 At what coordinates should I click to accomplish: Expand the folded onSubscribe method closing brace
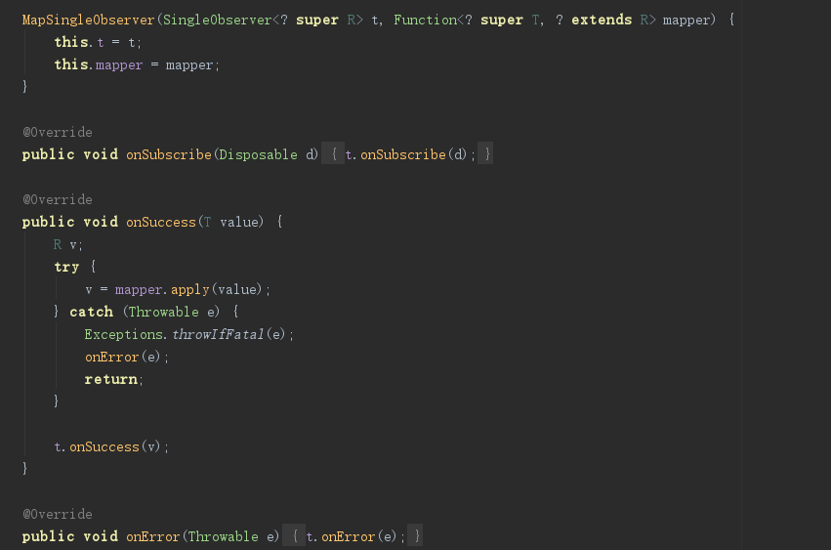coord(486,153)
